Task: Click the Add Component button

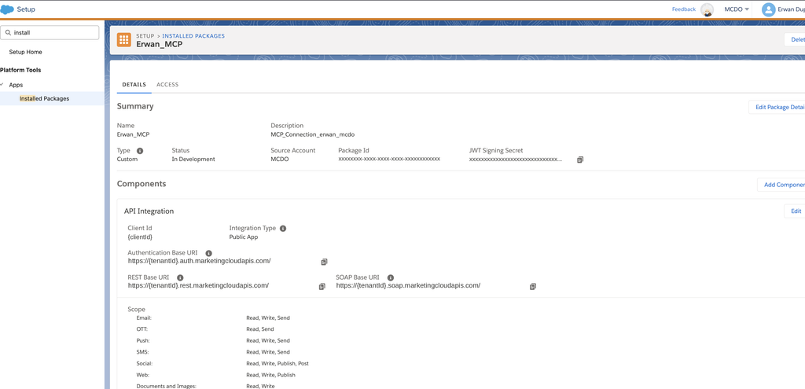Action: point(781,185)
